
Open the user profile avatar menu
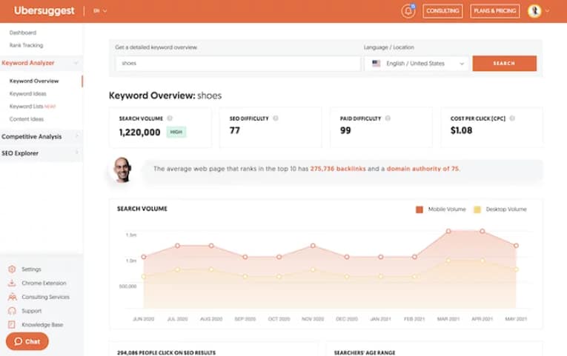(x=534, y=11)
